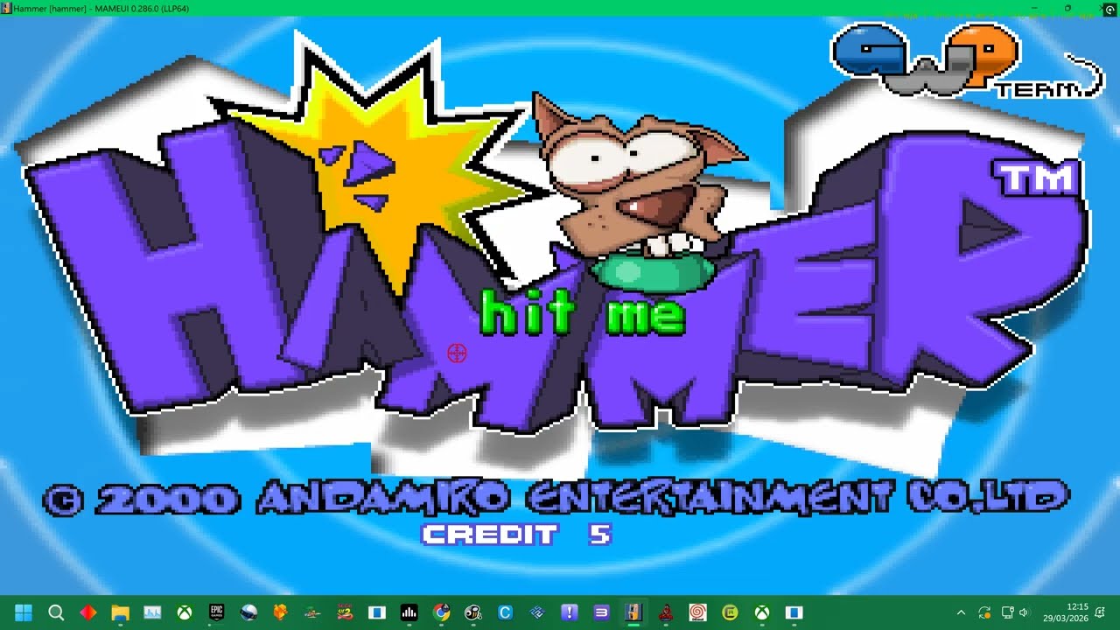Open the purple striped B taskbar app

coord(601,612)
